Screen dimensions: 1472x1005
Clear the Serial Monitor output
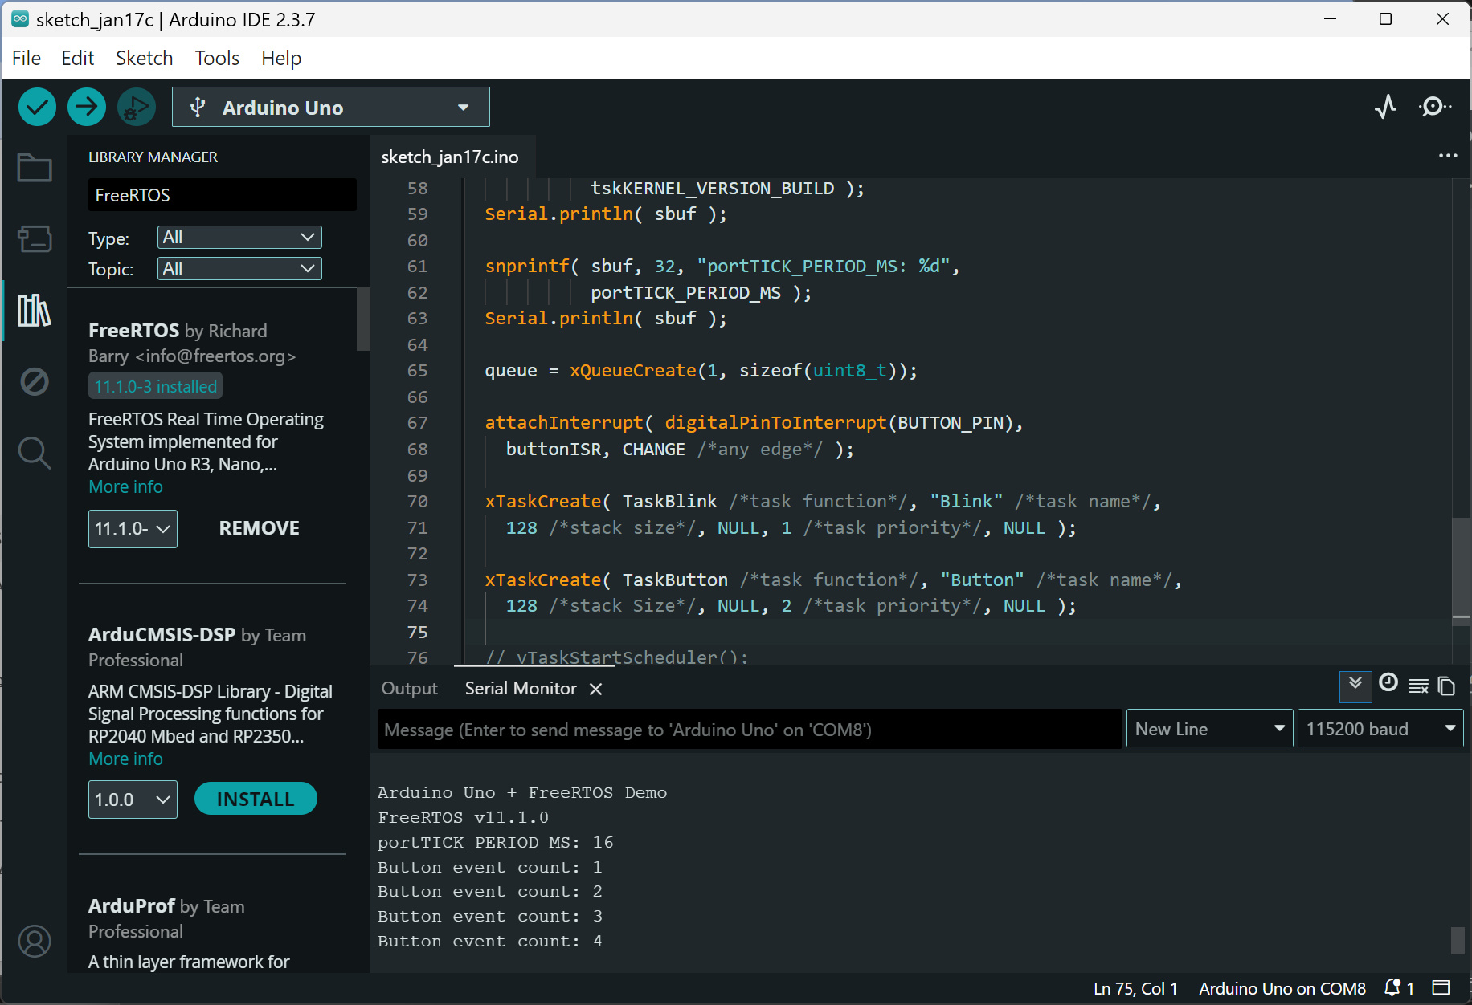pyautogui.click(x=1418, y=686)
